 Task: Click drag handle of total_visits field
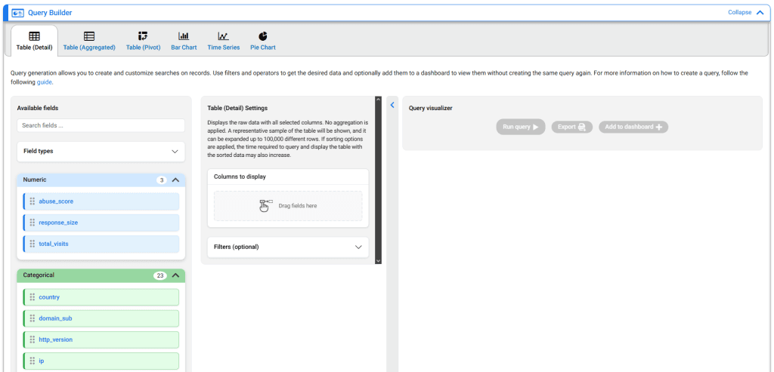click(32, 244)
